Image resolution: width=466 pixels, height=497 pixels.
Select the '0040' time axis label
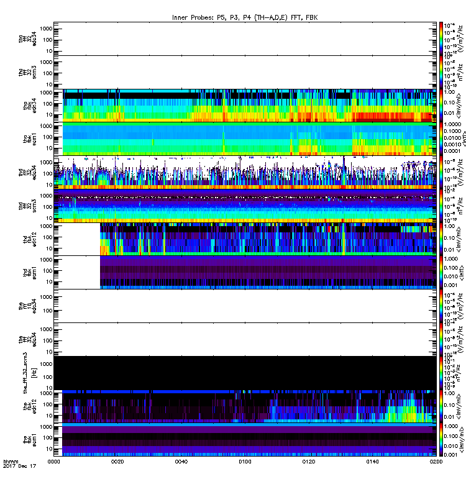(181, 462)
